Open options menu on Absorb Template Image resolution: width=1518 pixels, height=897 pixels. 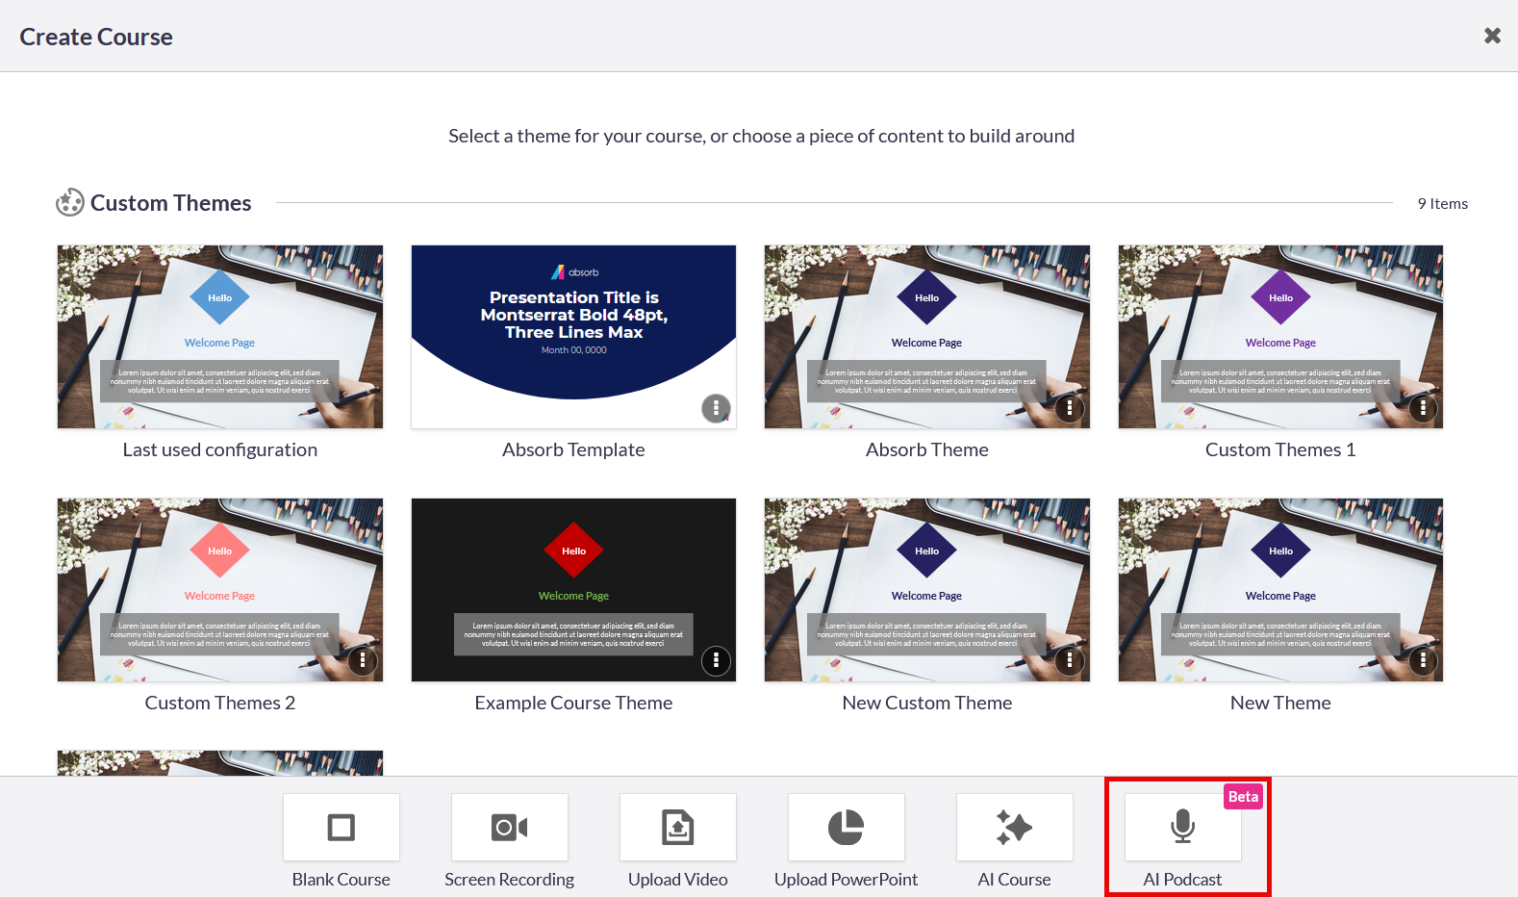tap(716, 408)
